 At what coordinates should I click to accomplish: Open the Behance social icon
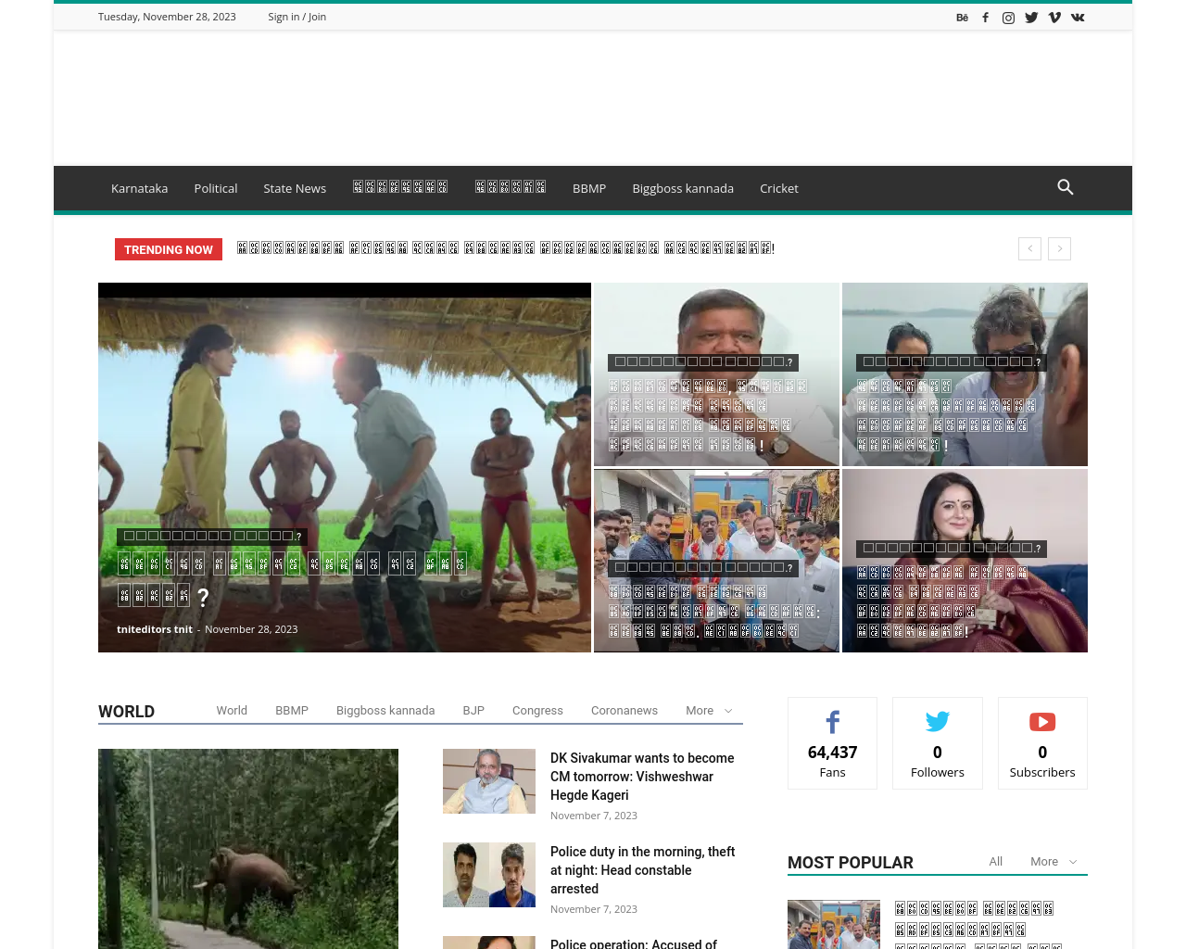(962, 18)
